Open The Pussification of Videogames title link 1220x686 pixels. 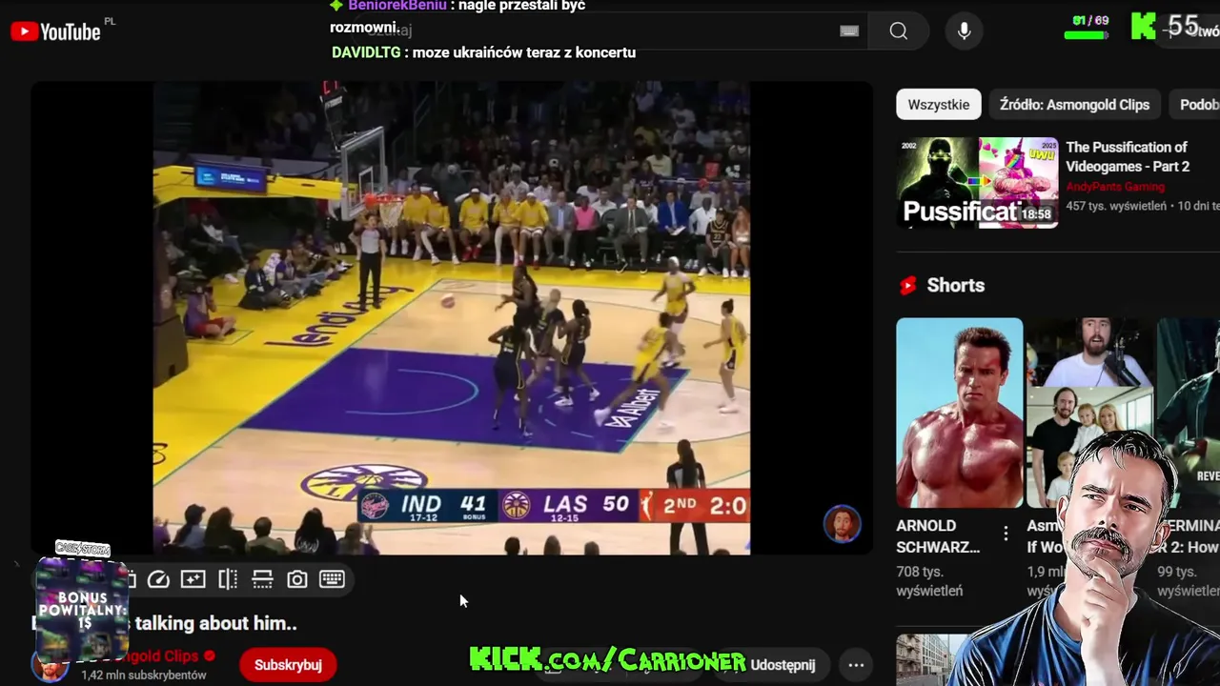(x=1128, y=156)
